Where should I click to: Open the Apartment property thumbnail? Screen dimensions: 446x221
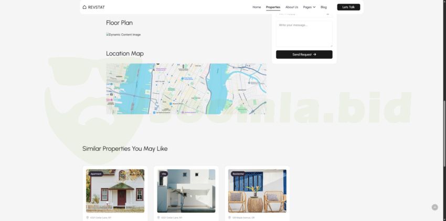coord(115,191)
